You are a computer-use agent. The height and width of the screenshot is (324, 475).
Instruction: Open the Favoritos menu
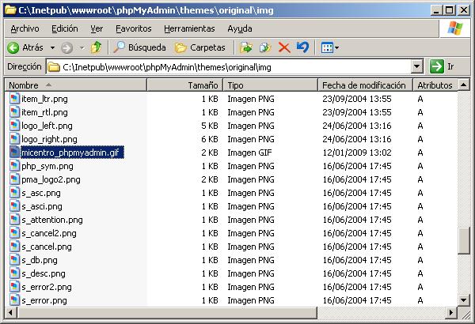point(133,28)
